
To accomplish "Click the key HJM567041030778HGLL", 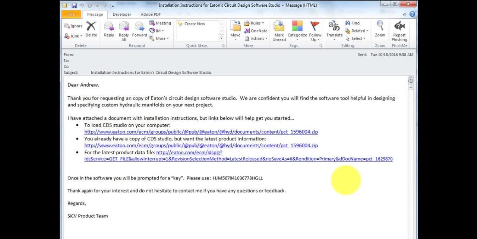I will [x=238, y=178].
